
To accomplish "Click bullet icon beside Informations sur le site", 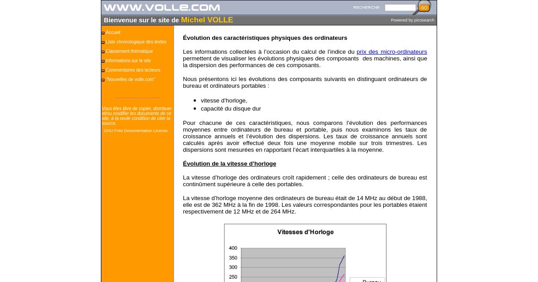I will pyautogui.click(x=103, y=61).
